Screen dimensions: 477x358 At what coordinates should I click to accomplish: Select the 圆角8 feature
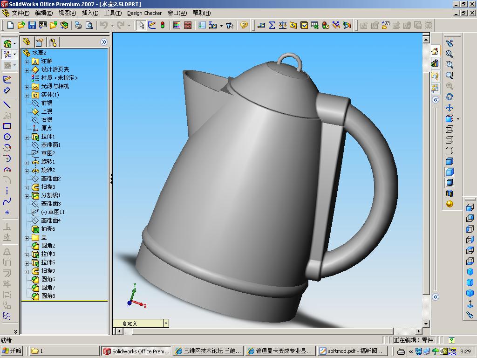(x=48, y=296)
